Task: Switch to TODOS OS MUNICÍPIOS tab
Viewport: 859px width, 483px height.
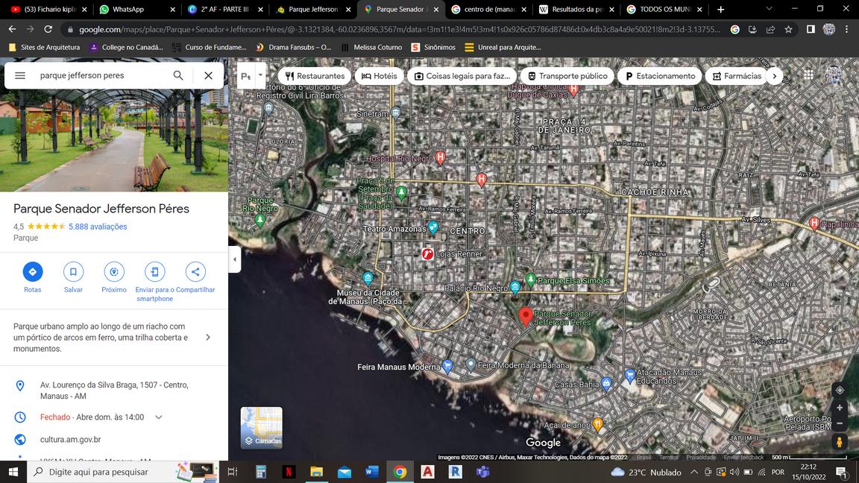Action: (x=664, y=9)
